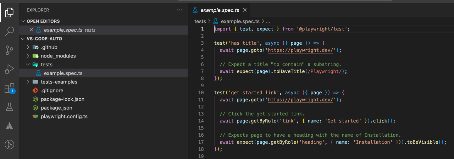
Task: Collapse the tests folder
Action: coord(29,65)
